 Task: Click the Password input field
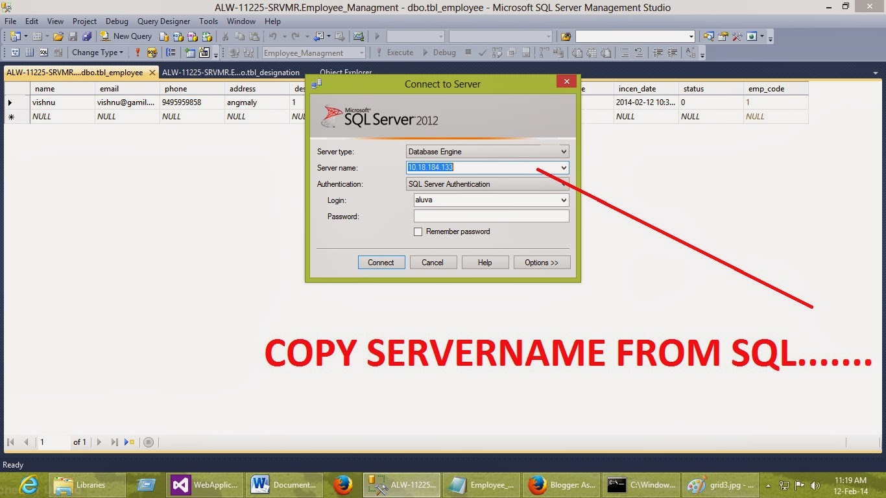491,217
